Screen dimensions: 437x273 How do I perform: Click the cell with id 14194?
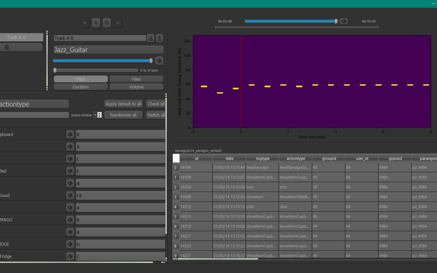pyautogui.click(x=196, y=167)
